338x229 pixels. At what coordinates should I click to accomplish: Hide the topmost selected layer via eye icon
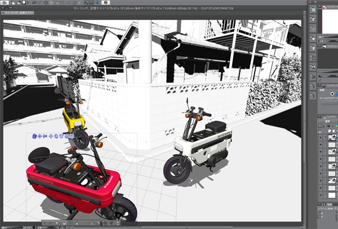point(321,137)
